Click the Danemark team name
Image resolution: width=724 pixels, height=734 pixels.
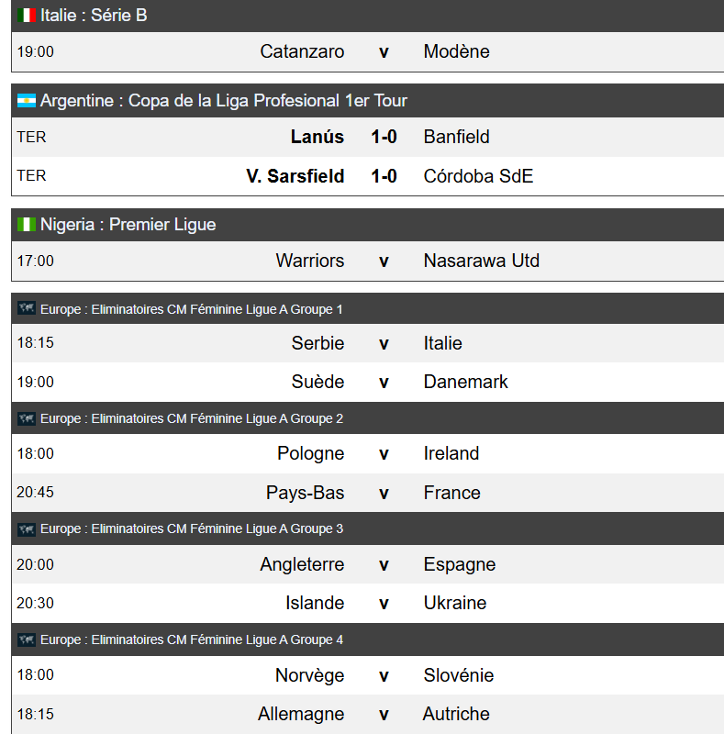tap(465, 382)
